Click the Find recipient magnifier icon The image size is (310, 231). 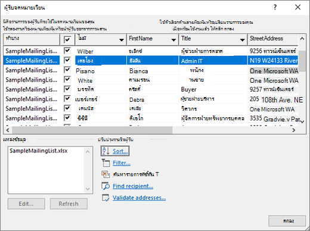[x=106, y=186]
